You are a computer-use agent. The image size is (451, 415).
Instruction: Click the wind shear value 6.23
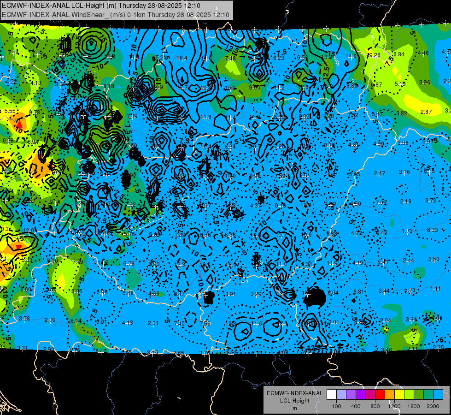(x=278, y=58)
